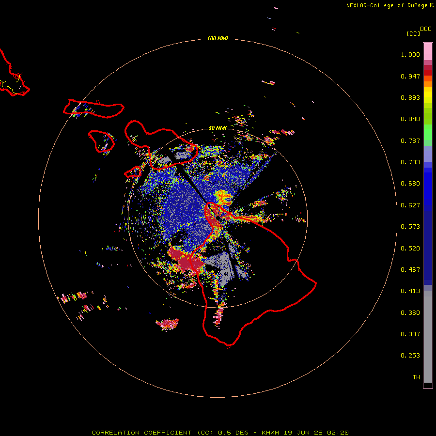Screen dimensions: 436x436
Task: Click the pink color band near 1.000
Action: [428, 52]
